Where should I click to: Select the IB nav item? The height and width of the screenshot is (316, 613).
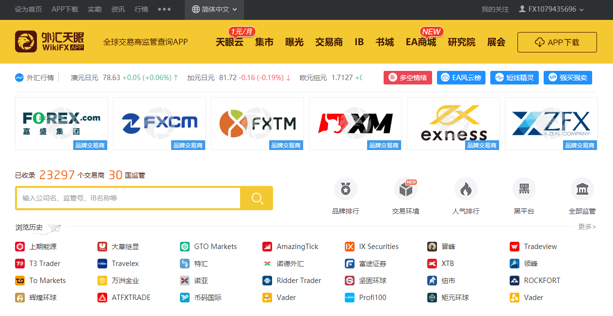359,42
